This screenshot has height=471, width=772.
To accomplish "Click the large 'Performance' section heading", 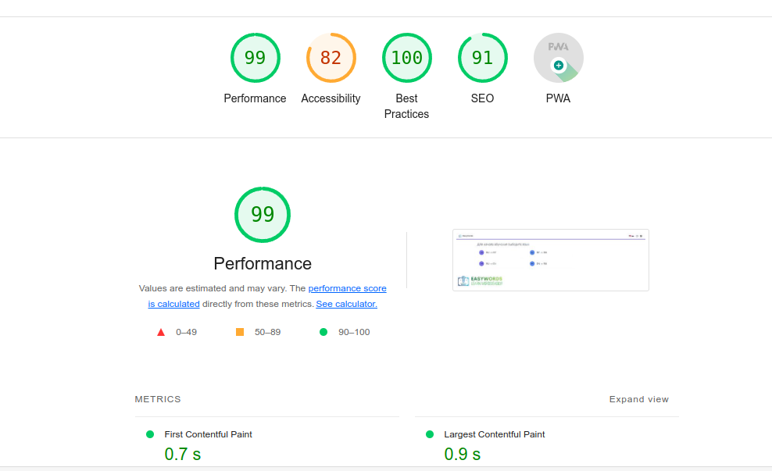I will pyautogui.click(x=263, y=264).
